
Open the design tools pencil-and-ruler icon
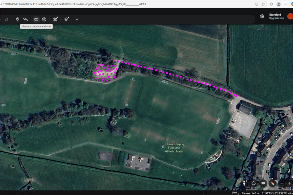point(55,19)
